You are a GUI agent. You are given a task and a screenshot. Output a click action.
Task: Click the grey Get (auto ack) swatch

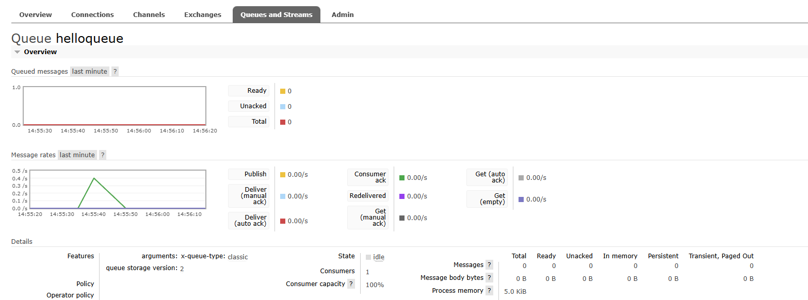521,178
